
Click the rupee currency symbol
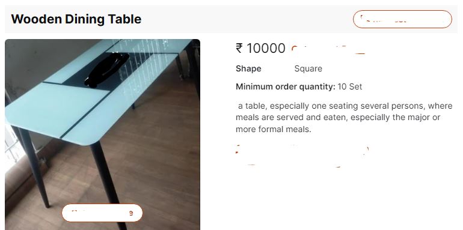tap(239, 48)
